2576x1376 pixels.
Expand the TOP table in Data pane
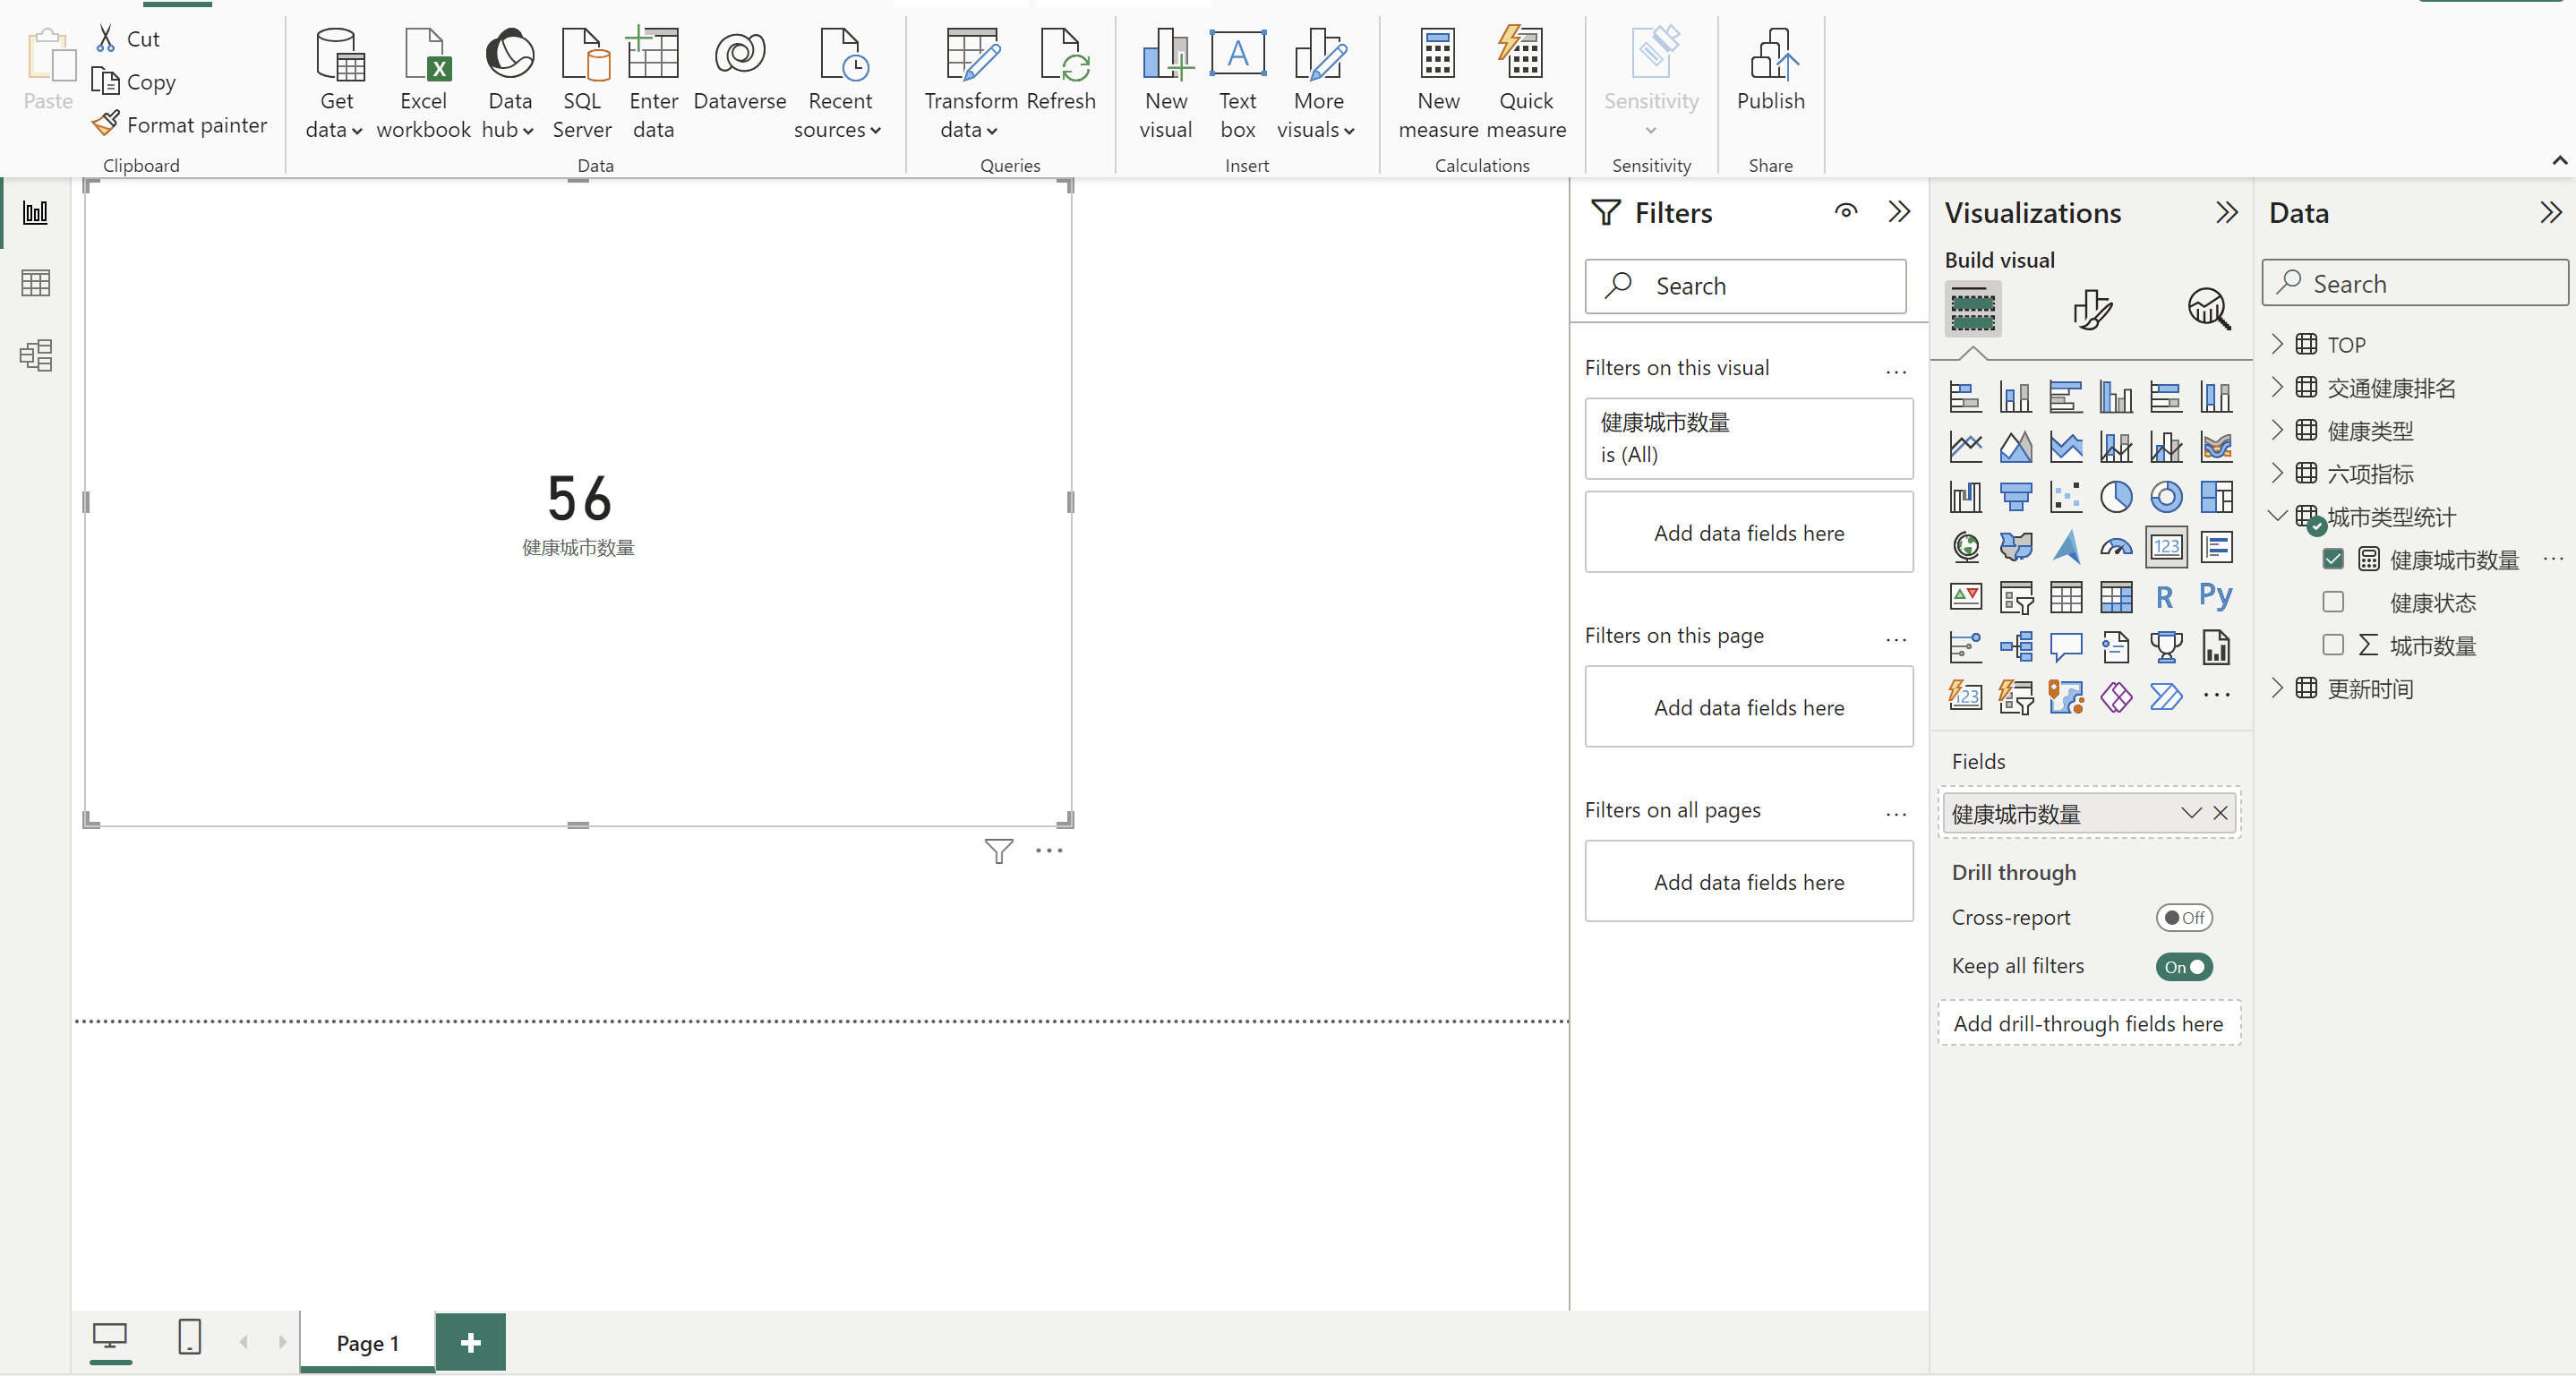pyautogui.click(x=2278, y=344)
